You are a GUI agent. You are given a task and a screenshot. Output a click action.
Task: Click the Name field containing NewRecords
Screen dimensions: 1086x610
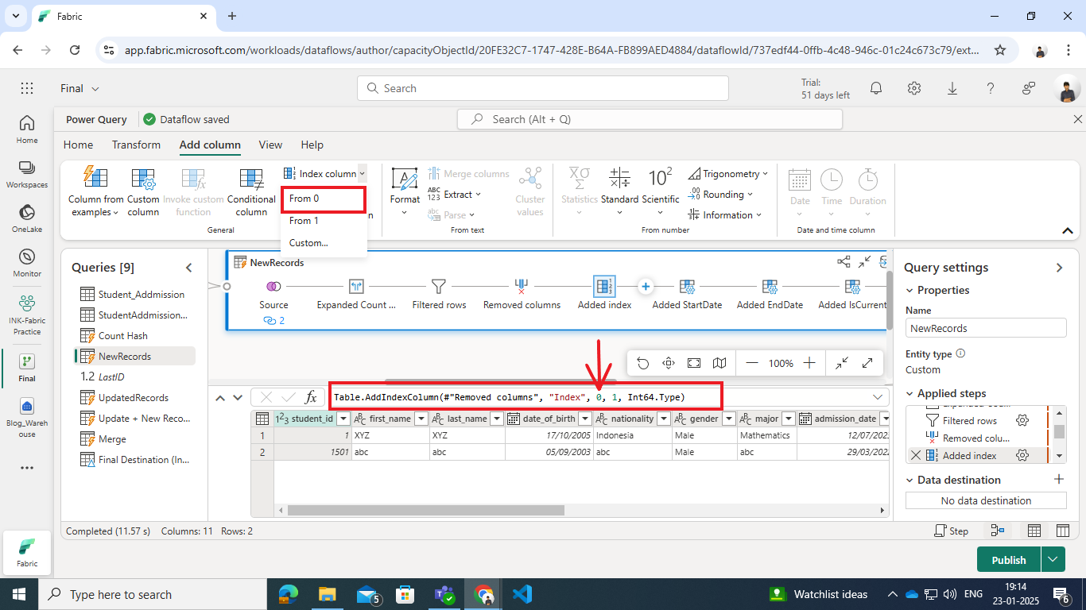coord(986,328)
